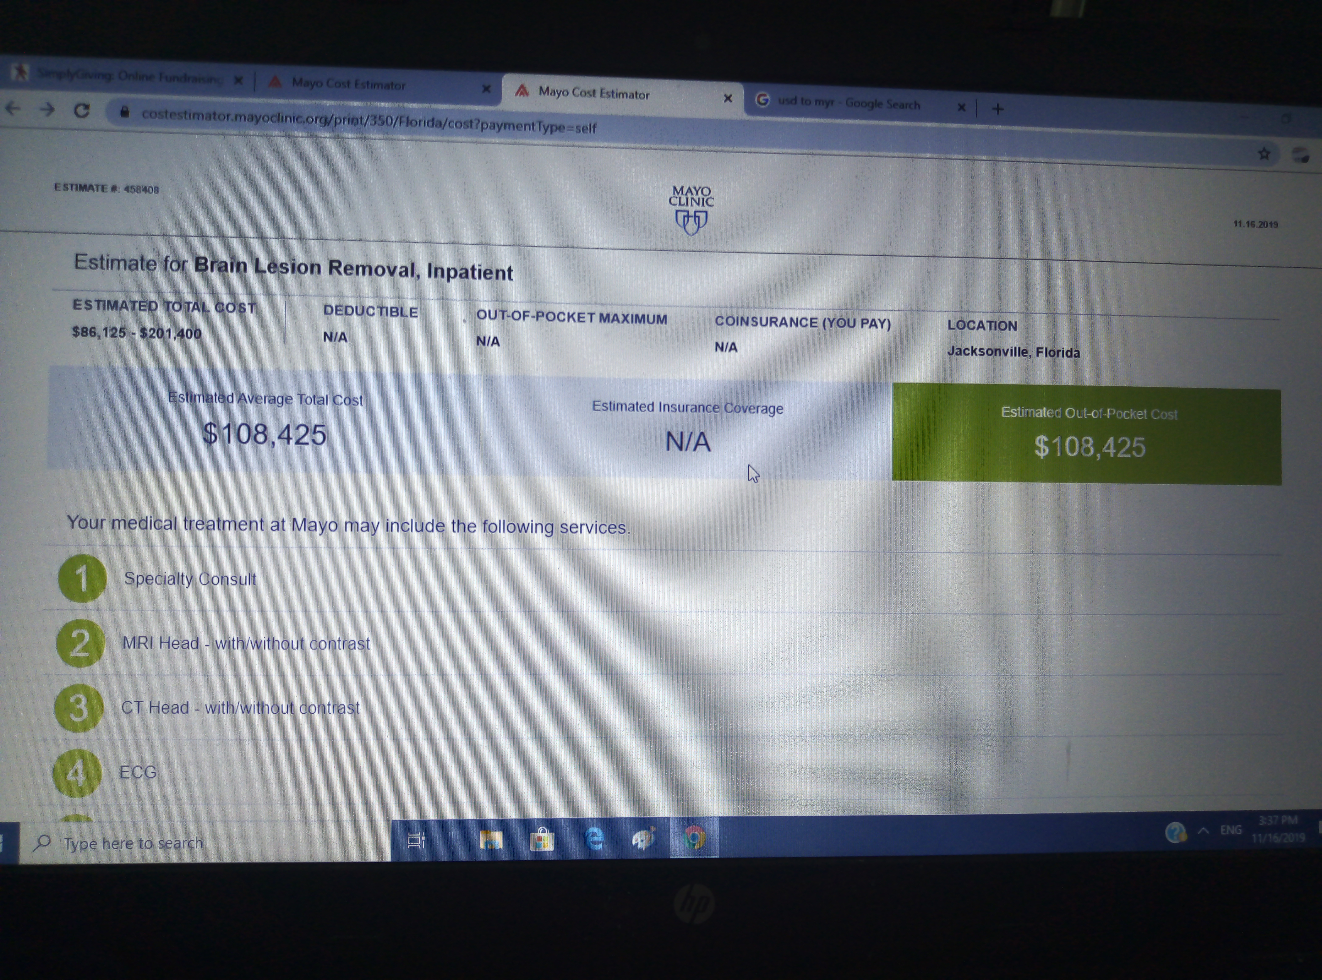Show hidden system tray icons
The width and height of the screenshot is (1322, 980).
tap(1203, 830)
